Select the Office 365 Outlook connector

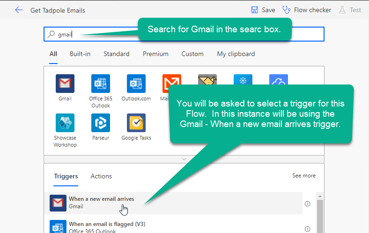coord(101,84)
